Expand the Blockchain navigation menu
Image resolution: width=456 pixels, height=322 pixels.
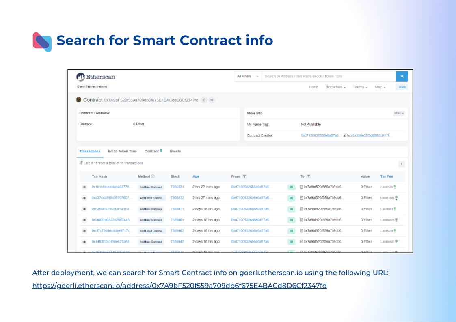pyautogui.click(x=335, y=87)
